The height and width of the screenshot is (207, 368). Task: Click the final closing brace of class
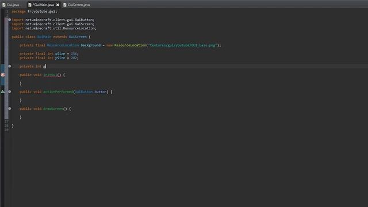tap(13, 126)
